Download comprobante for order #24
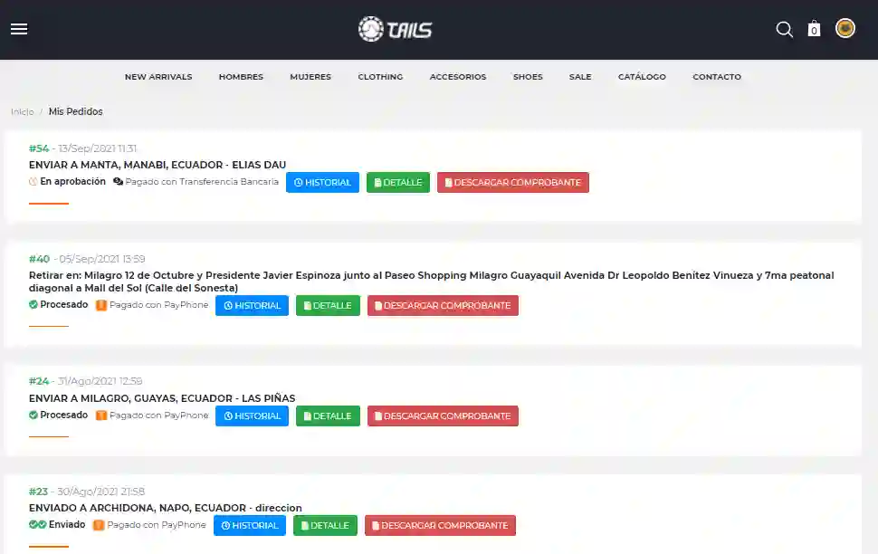The height and width of the screenshot is (554, 878). tap(443, 416)
